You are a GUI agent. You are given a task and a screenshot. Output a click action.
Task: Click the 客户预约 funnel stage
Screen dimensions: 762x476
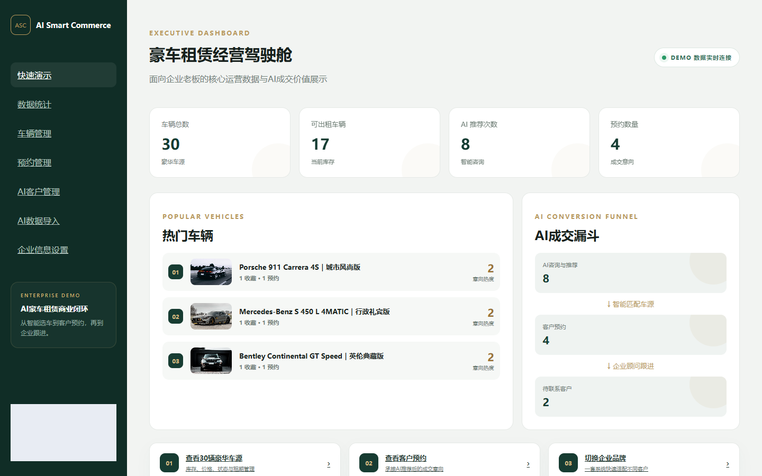pos(631,335)
